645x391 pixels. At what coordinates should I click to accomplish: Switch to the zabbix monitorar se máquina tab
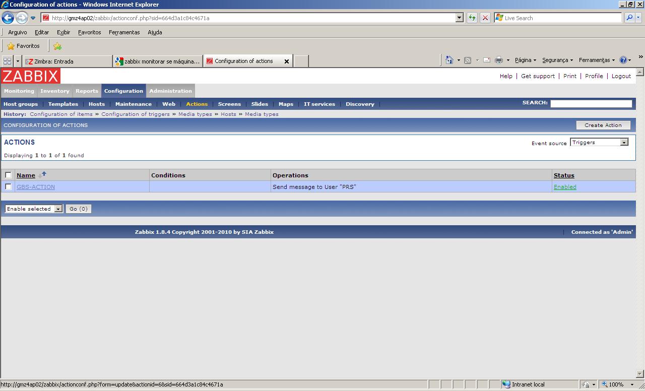[158, 61]
